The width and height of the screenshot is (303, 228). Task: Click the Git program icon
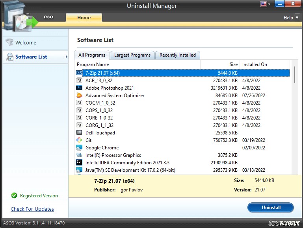79,140
